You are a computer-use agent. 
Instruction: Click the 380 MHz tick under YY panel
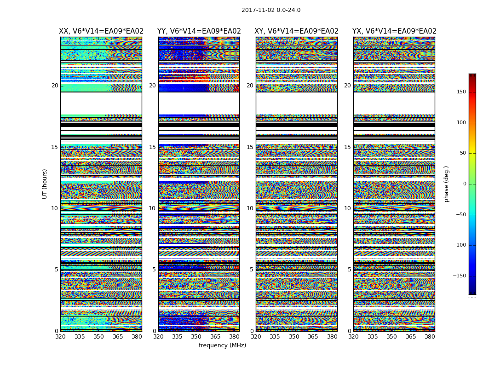click(x=235, y=337)
